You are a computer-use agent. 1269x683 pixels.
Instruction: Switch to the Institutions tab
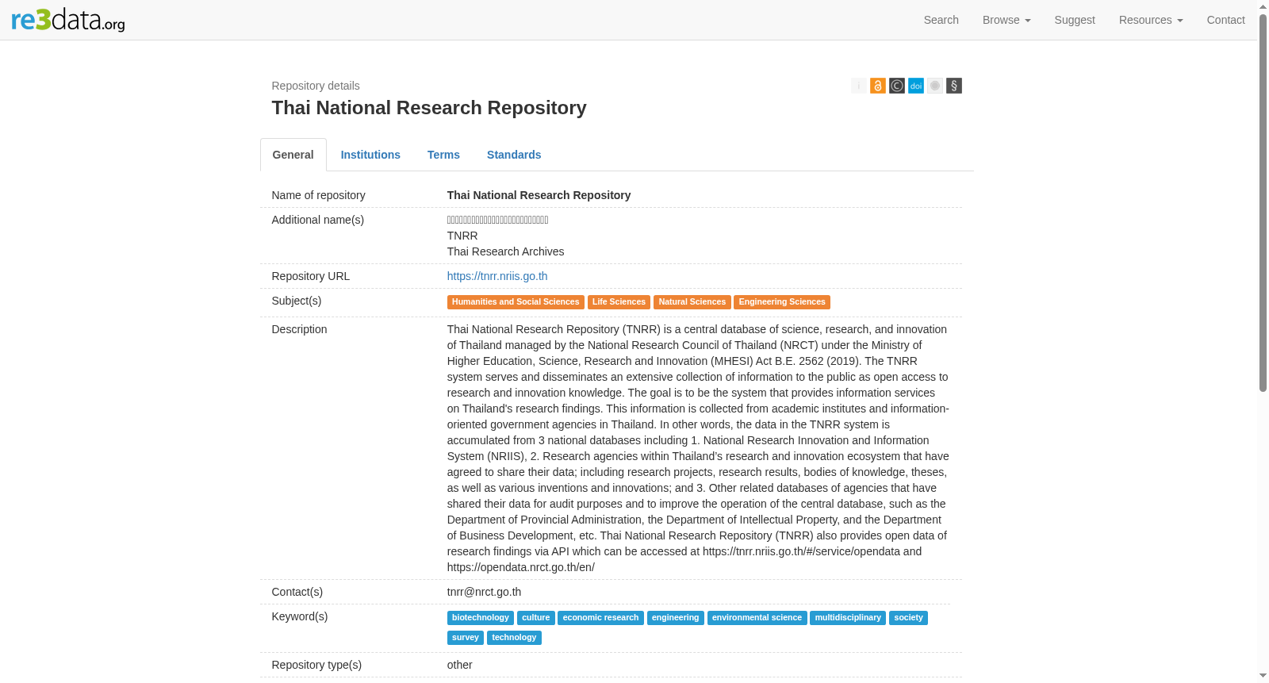click(370, 155)
